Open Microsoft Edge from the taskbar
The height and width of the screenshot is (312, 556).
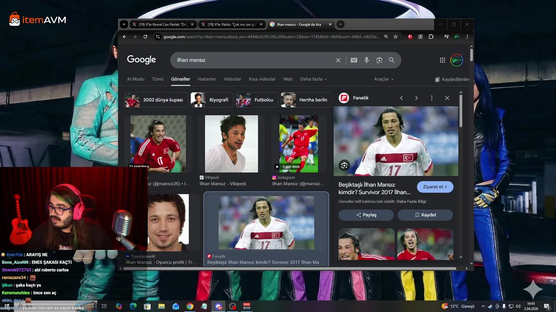pos(133,306)
